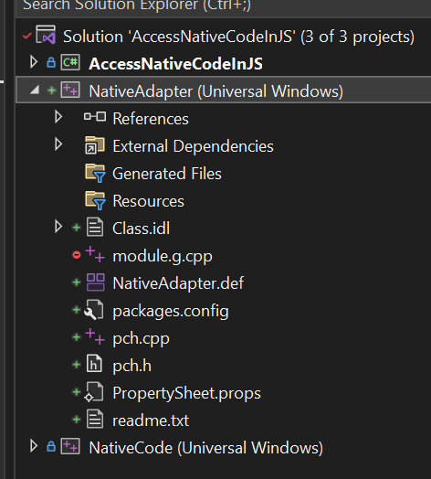Click the document icon of Class.idl
The height and width of the screenshot is (479, 431).
coord(95,227)
